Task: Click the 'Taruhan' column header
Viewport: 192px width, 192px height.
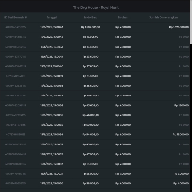Action: pyautogui.click(x=123, y=17)
